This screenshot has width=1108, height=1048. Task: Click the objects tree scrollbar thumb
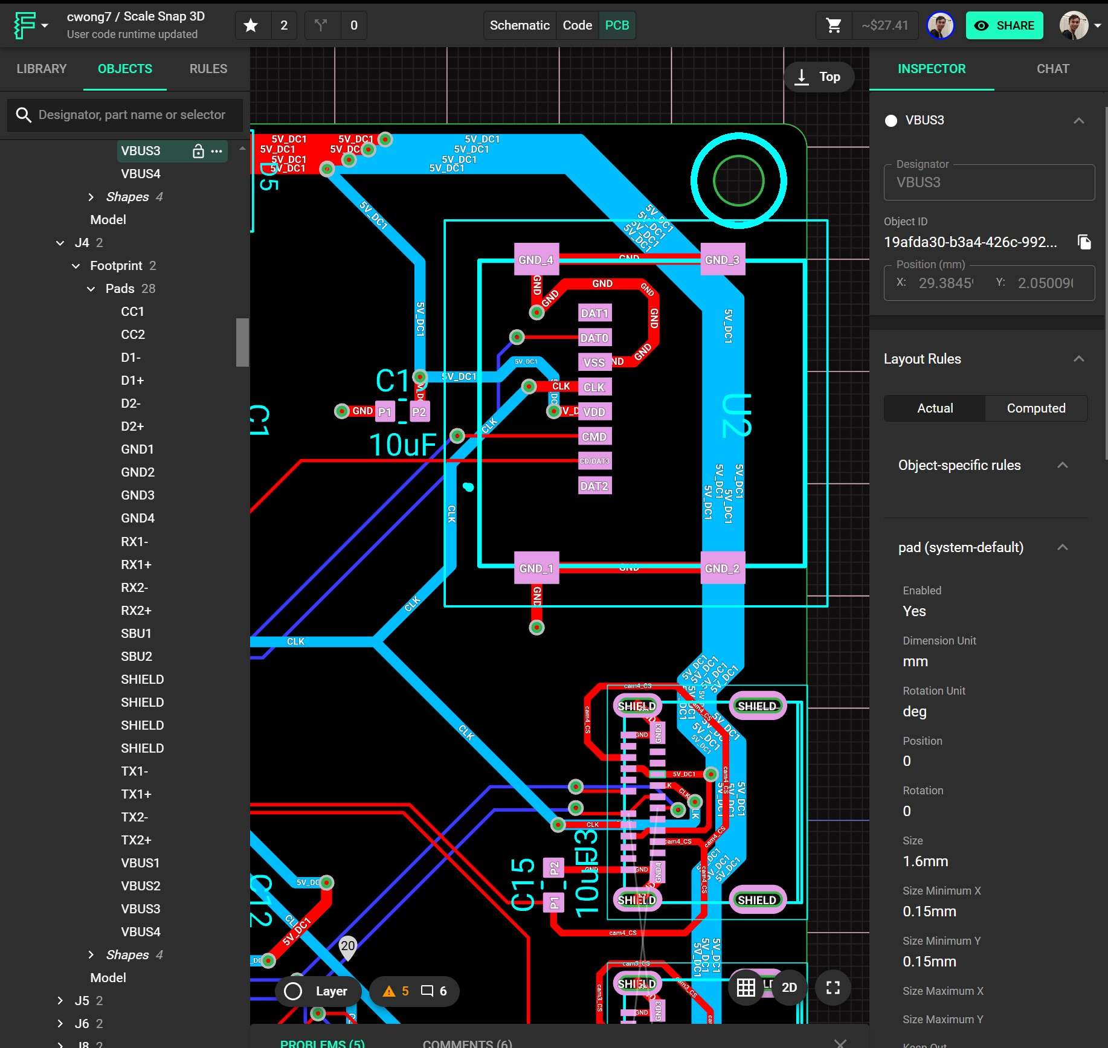(x=242, y=342)
